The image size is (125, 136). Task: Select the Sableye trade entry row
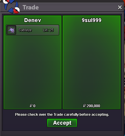pyautogui.click(x=33, y=30)
